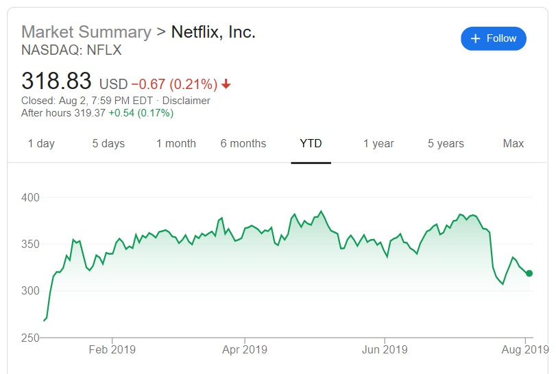
Task: Show the 1 year chart view
Action: point(378,143)
